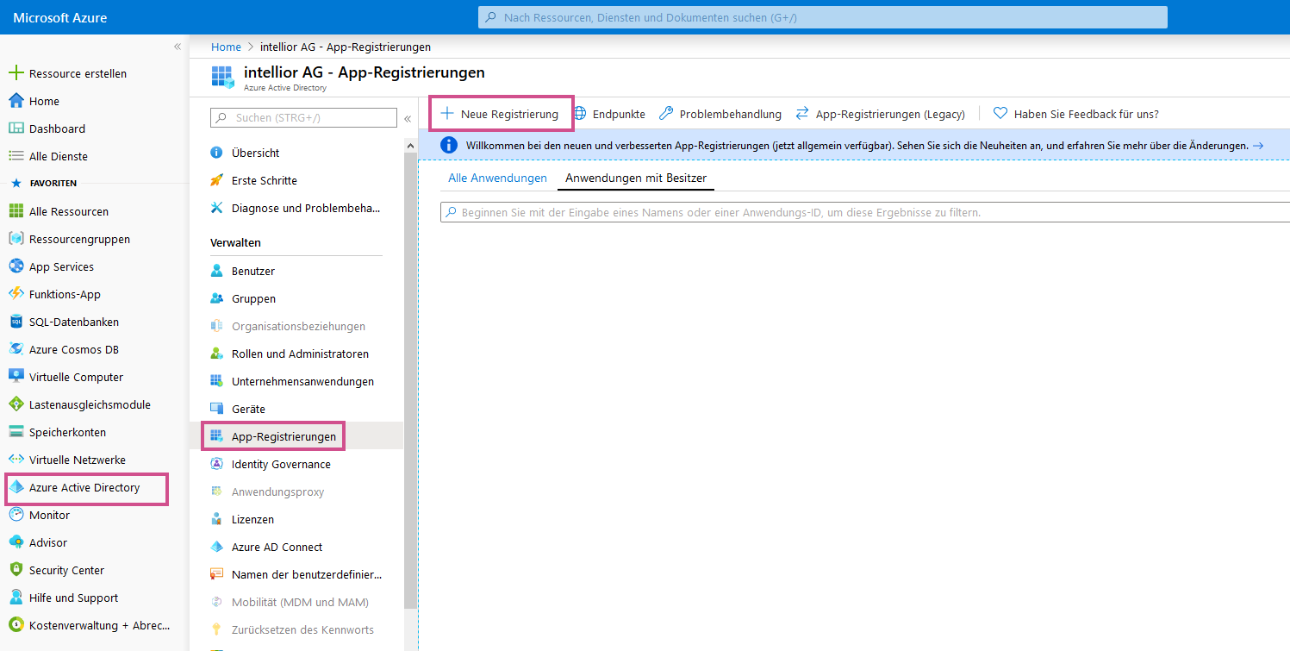The image size is (1290, 651).
Task: Collapse the left favorites sidebar
Action: click(178, 47)
